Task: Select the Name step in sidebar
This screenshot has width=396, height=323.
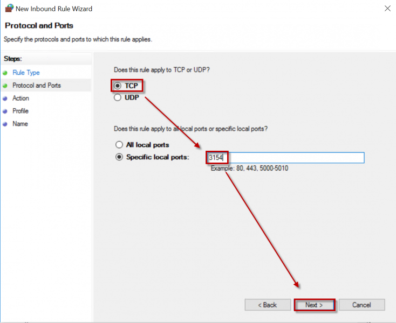Action: (20, 124)
